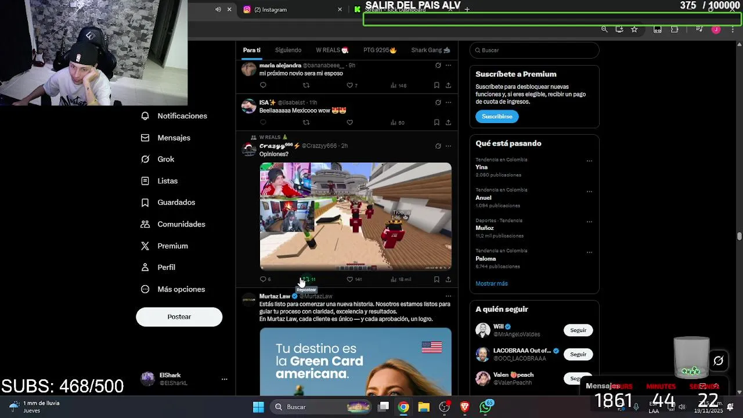The width and height of the screenshot is (743, 418).
Task: Share Crazzyy666's Opiniones post
Action: pyautogui.click(x=448, y=279)
